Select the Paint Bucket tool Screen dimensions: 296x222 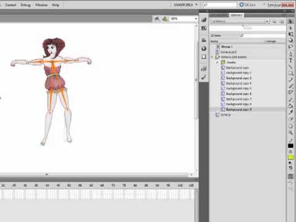(x=290, y=106)
